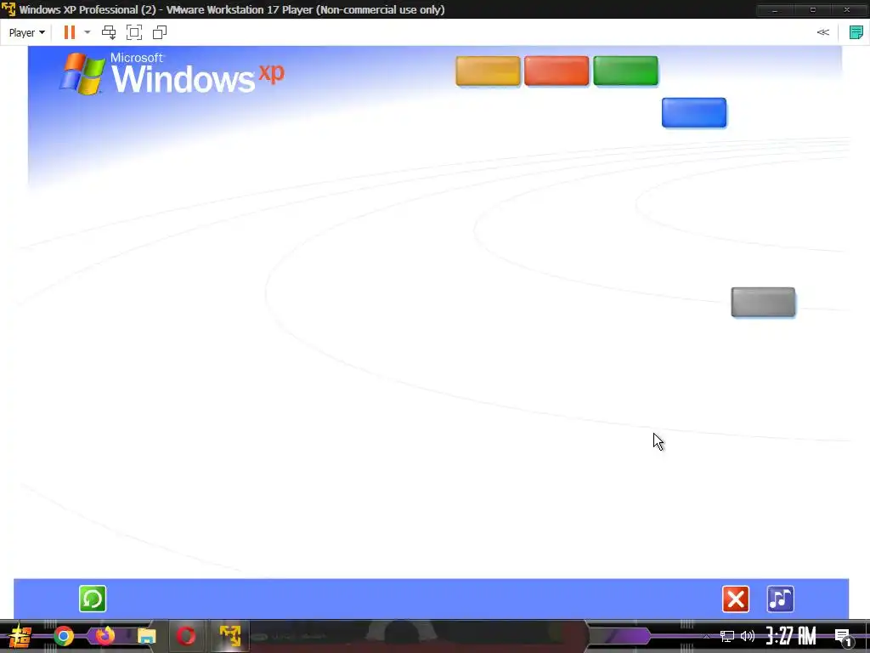The image size is (870, 653).
Task: Open the Player menu
Action: 26,33
